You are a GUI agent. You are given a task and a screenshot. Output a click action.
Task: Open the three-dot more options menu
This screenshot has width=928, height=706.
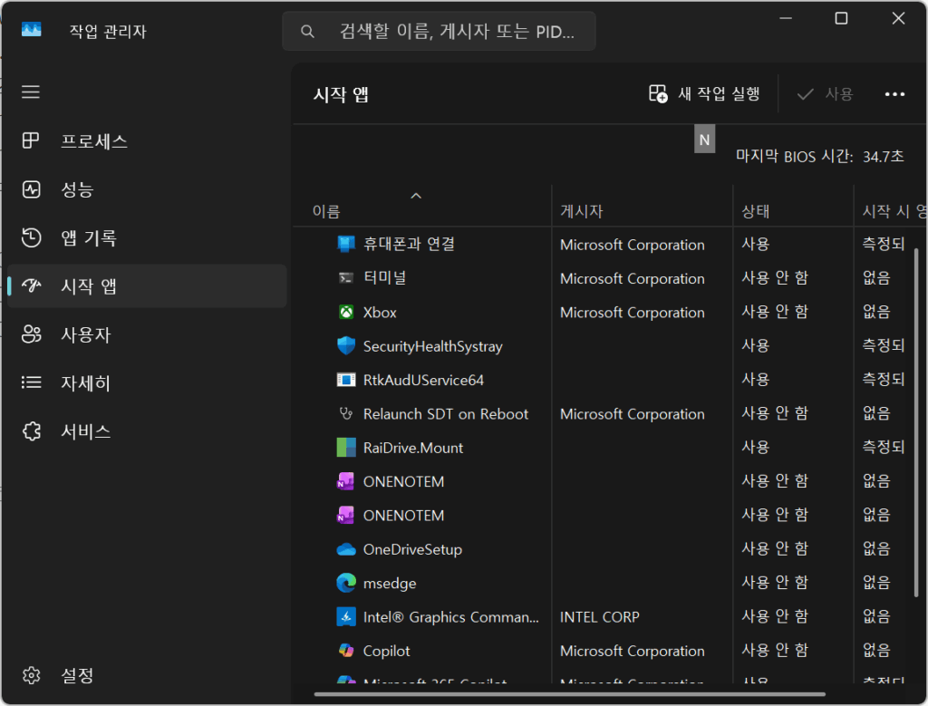click(894, 94)
